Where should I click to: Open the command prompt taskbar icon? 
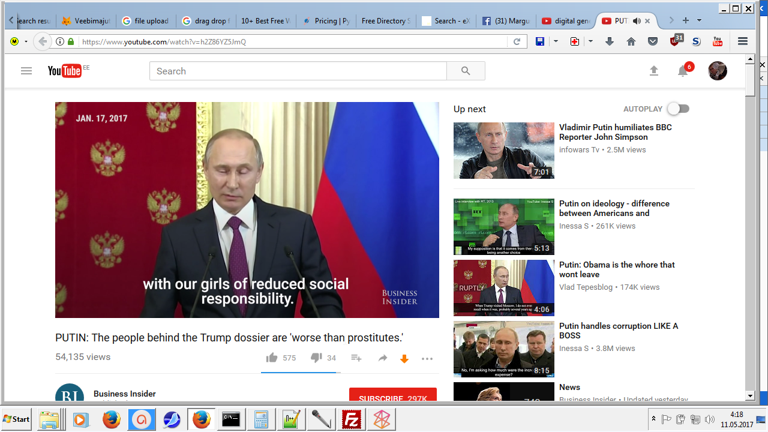coord(231,419)
